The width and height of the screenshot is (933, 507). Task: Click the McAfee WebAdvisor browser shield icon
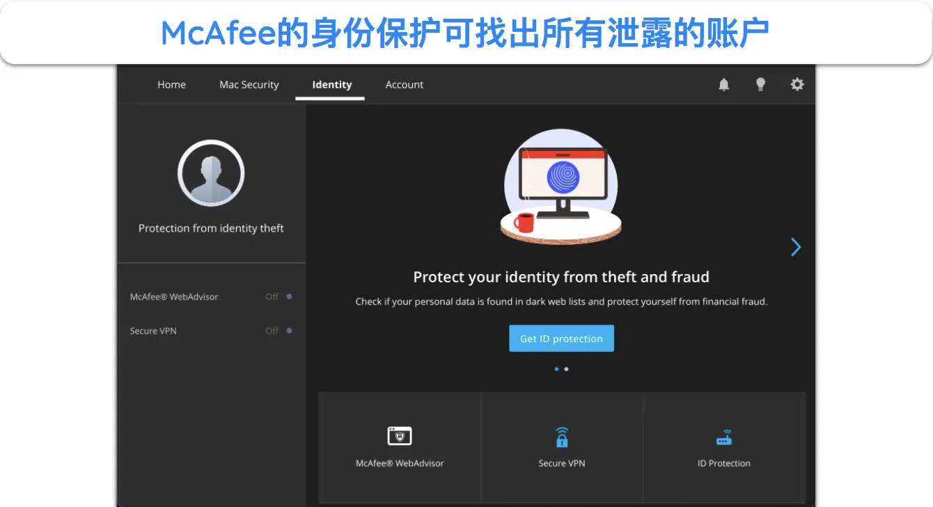[x=400, y=436]
